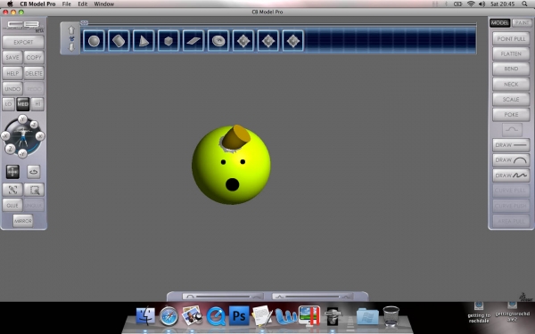Screen dimensions: 535x334
Task: Click the COPY button
Action: (34, 58)
